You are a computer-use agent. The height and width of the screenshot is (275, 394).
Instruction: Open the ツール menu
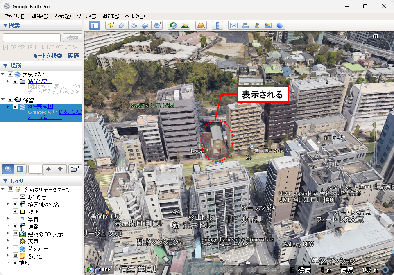click(87, 16)
